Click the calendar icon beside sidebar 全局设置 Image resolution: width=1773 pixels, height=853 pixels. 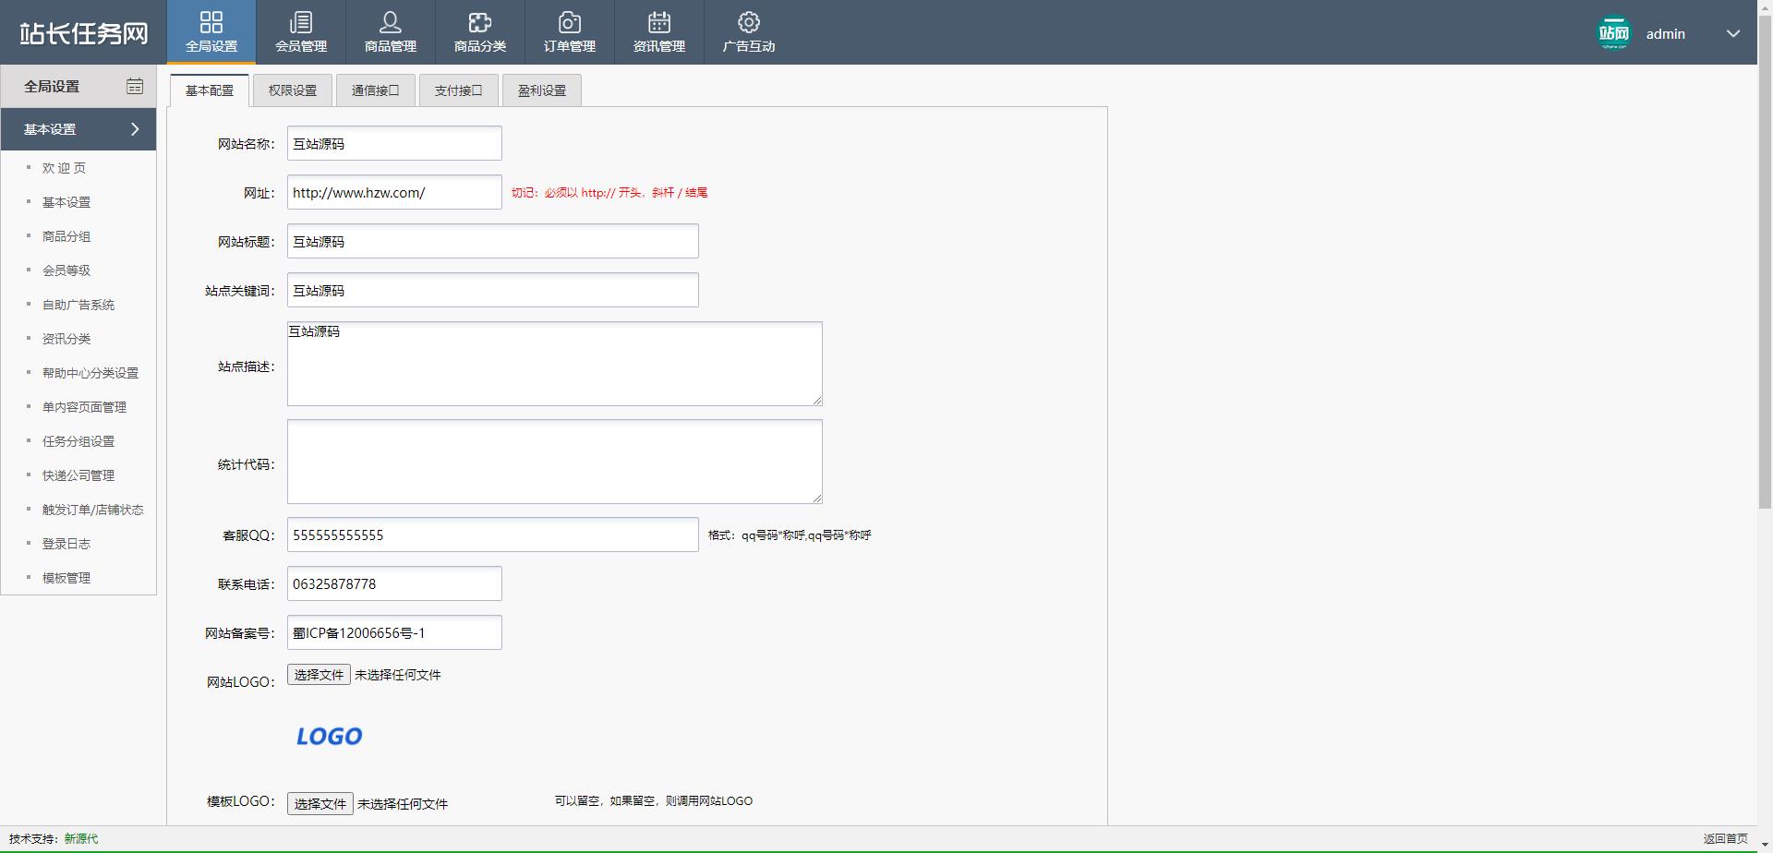click(x=135, y=86)
